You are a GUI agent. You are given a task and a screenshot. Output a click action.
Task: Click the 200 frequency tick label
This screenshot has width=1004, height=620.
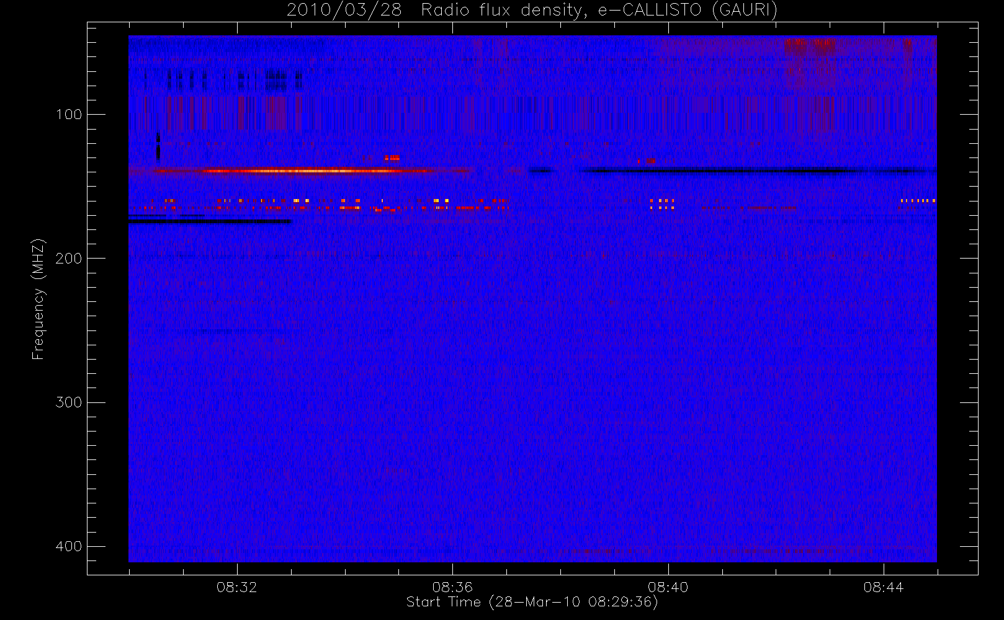68,259
